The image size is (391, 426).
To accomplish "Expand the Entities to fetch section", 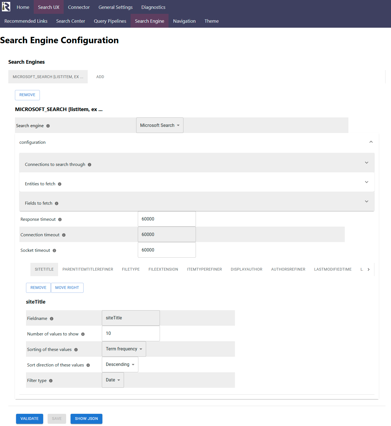I will [197, 182].
